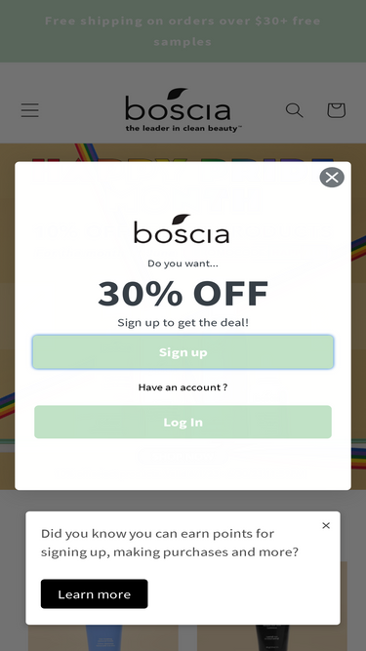The image size is (366, 651).
Task: Click the "Did you know" points message
Action: tap(170, 543)
